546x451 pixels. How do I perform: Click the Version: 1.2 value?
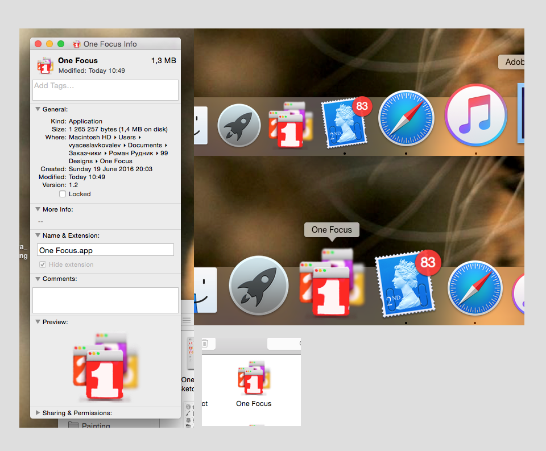[x=73, y=185]
